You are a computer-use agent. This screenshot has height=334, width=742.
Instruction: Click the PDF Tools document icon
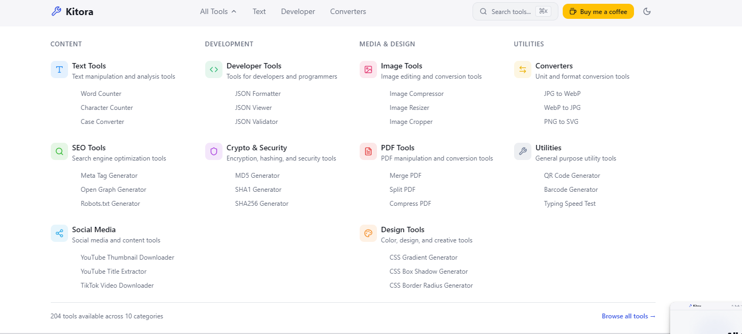coord(368,151)
